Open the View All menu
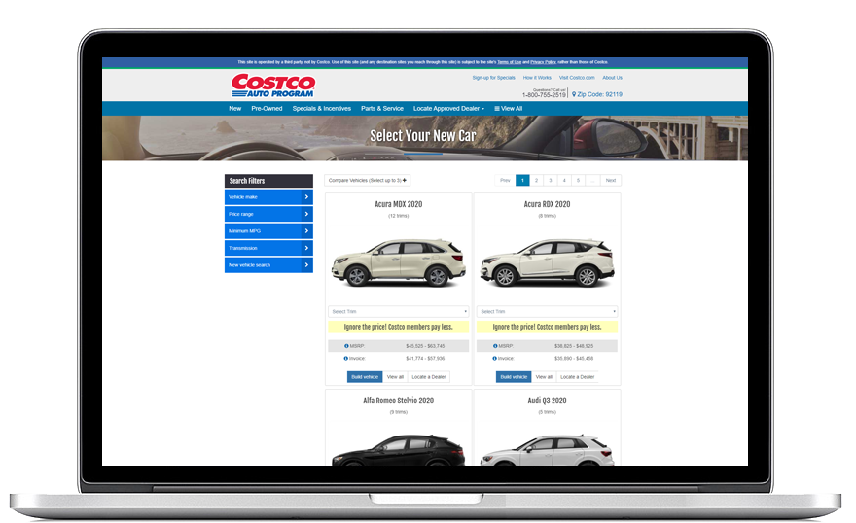This screenshot has width=856, height=523. (x=508, y=109)
